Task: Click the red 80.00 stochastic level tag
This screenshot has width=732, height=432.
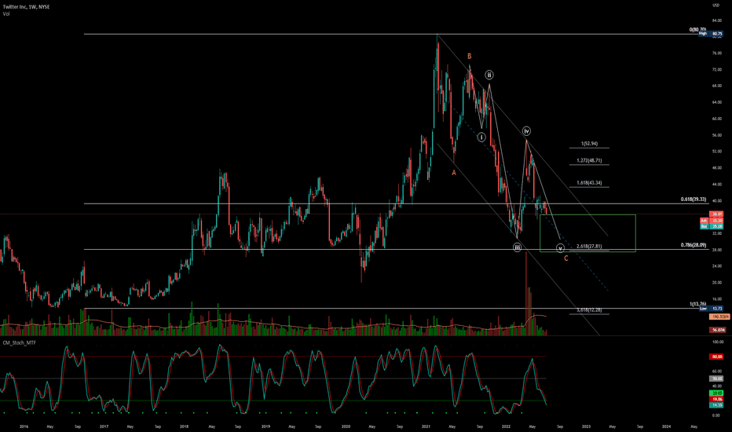Action: (x=716, y=357)
